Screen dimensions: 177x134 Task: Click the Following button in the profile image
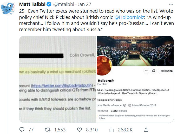tap(166, 71)
